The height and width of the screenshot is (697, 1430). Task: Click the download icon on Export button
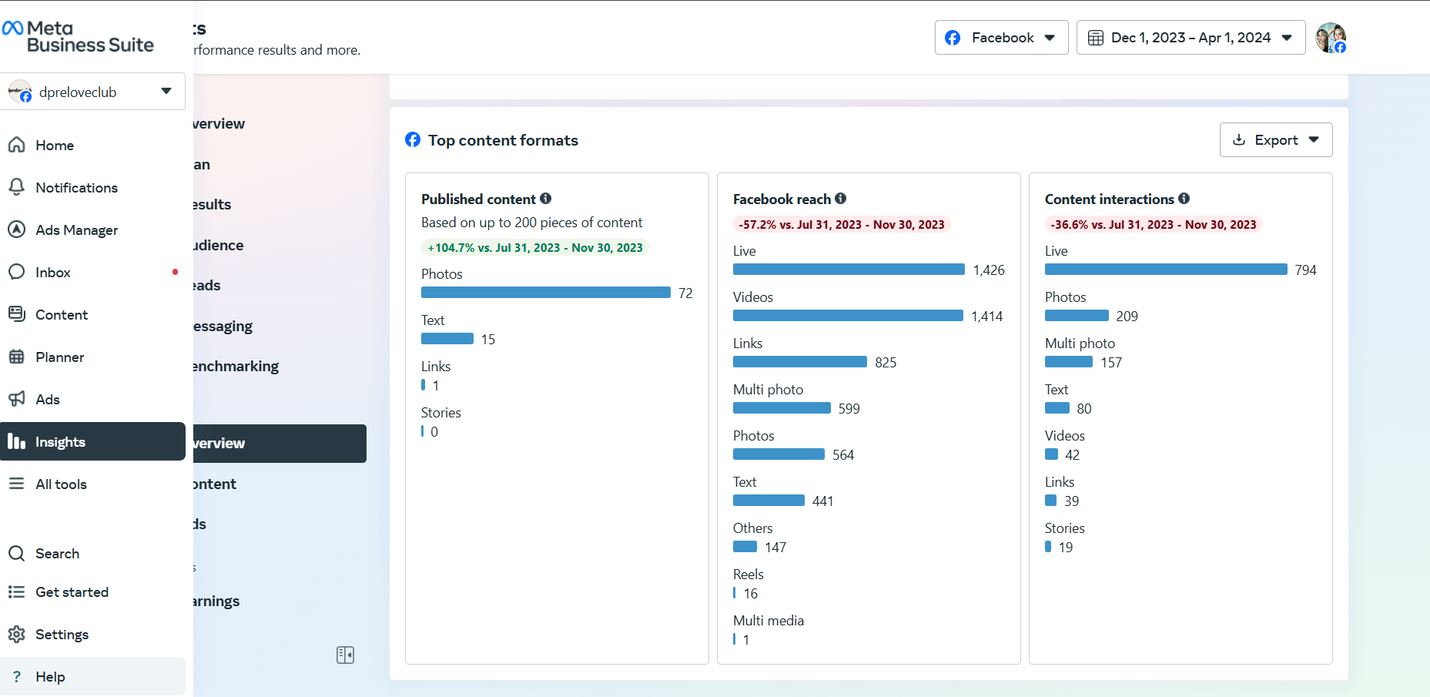pos(1239,139)
